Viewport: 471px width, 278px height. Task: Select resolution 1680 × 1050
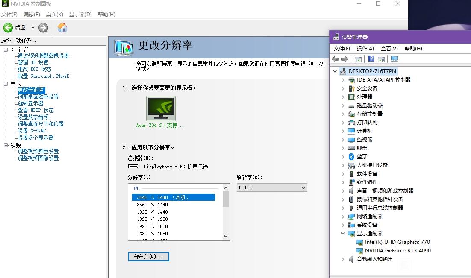click(152, 234)
